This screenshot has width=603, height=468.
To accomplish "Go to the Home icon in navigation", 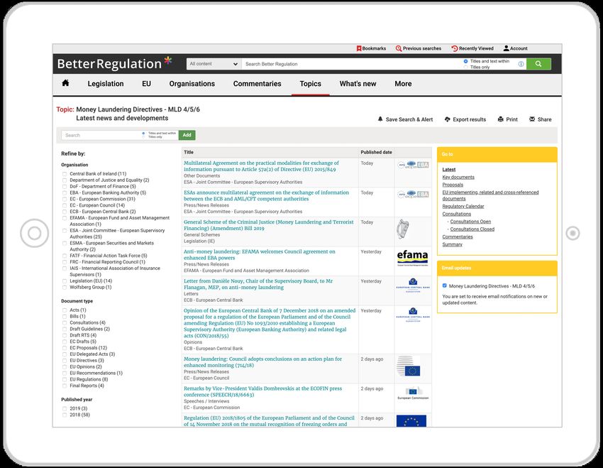I will [65, 83].
